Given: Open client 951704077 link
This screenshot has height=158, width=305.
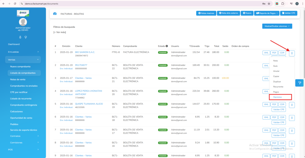Looking at the screenshot, I should click(81, 65).
